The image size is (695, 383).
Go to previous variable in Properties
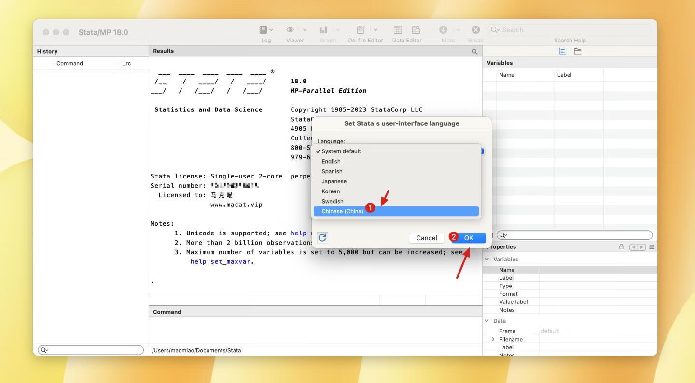[633, 247]
